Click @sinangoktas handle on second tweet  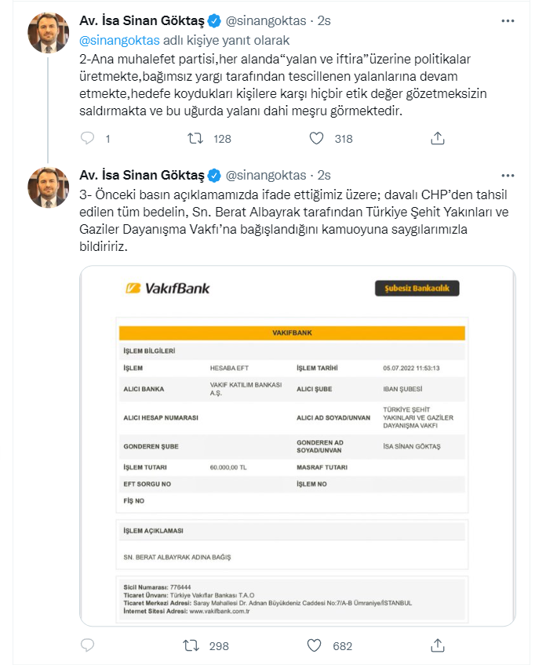[x=265, y=174]
